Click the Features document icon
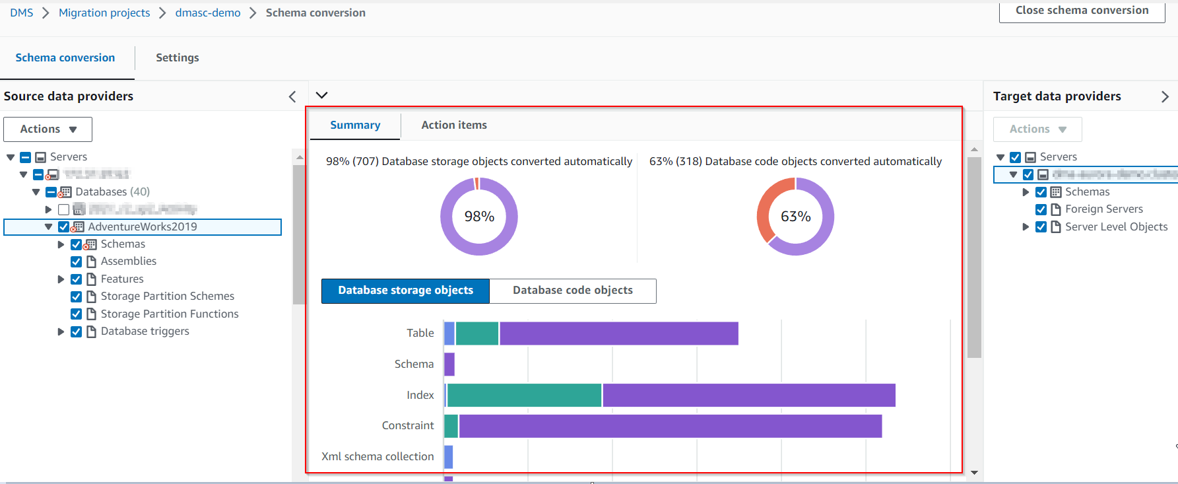Image resolution: width=1178 pixels, height=484 pixels. click(92, 279)
